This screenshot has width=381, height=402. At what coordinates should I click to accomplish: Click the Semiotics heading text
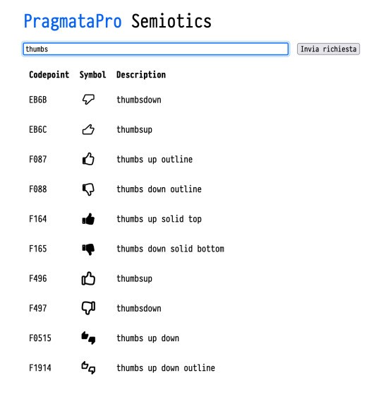coord(171,21)
